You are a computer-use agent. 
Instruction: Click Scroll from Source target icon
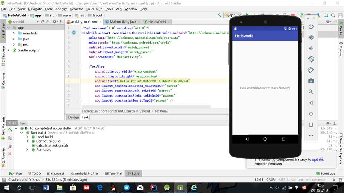click(43, 22)
